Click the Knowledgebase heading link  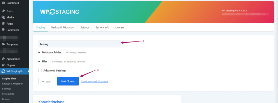[51, 102]
